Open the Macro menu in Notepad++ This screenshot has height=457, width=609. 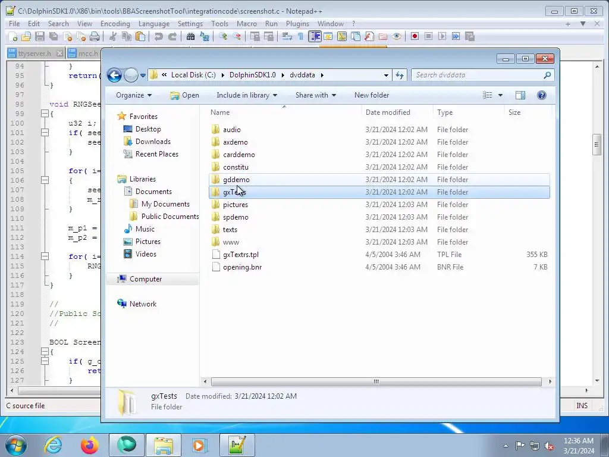click(247, 24)
